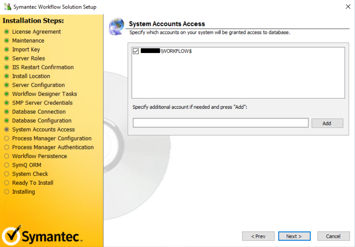Viewport: 355px width, 247px height.
Task: Close the Symantec Workflow Solution Setup window
Action: coord(348,7)
